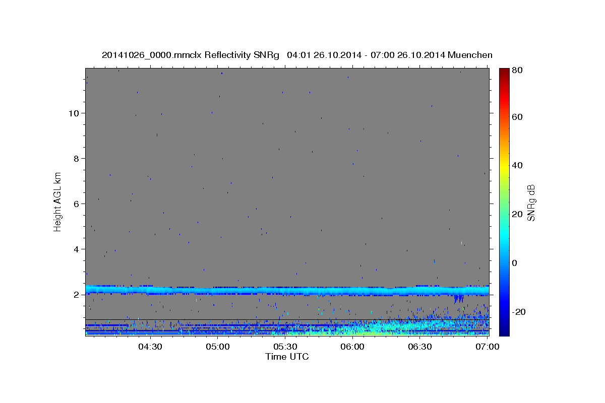The height and width of the screenshot is (403, 605).
Task: Click the colorbar value 0
Action: 515,263
